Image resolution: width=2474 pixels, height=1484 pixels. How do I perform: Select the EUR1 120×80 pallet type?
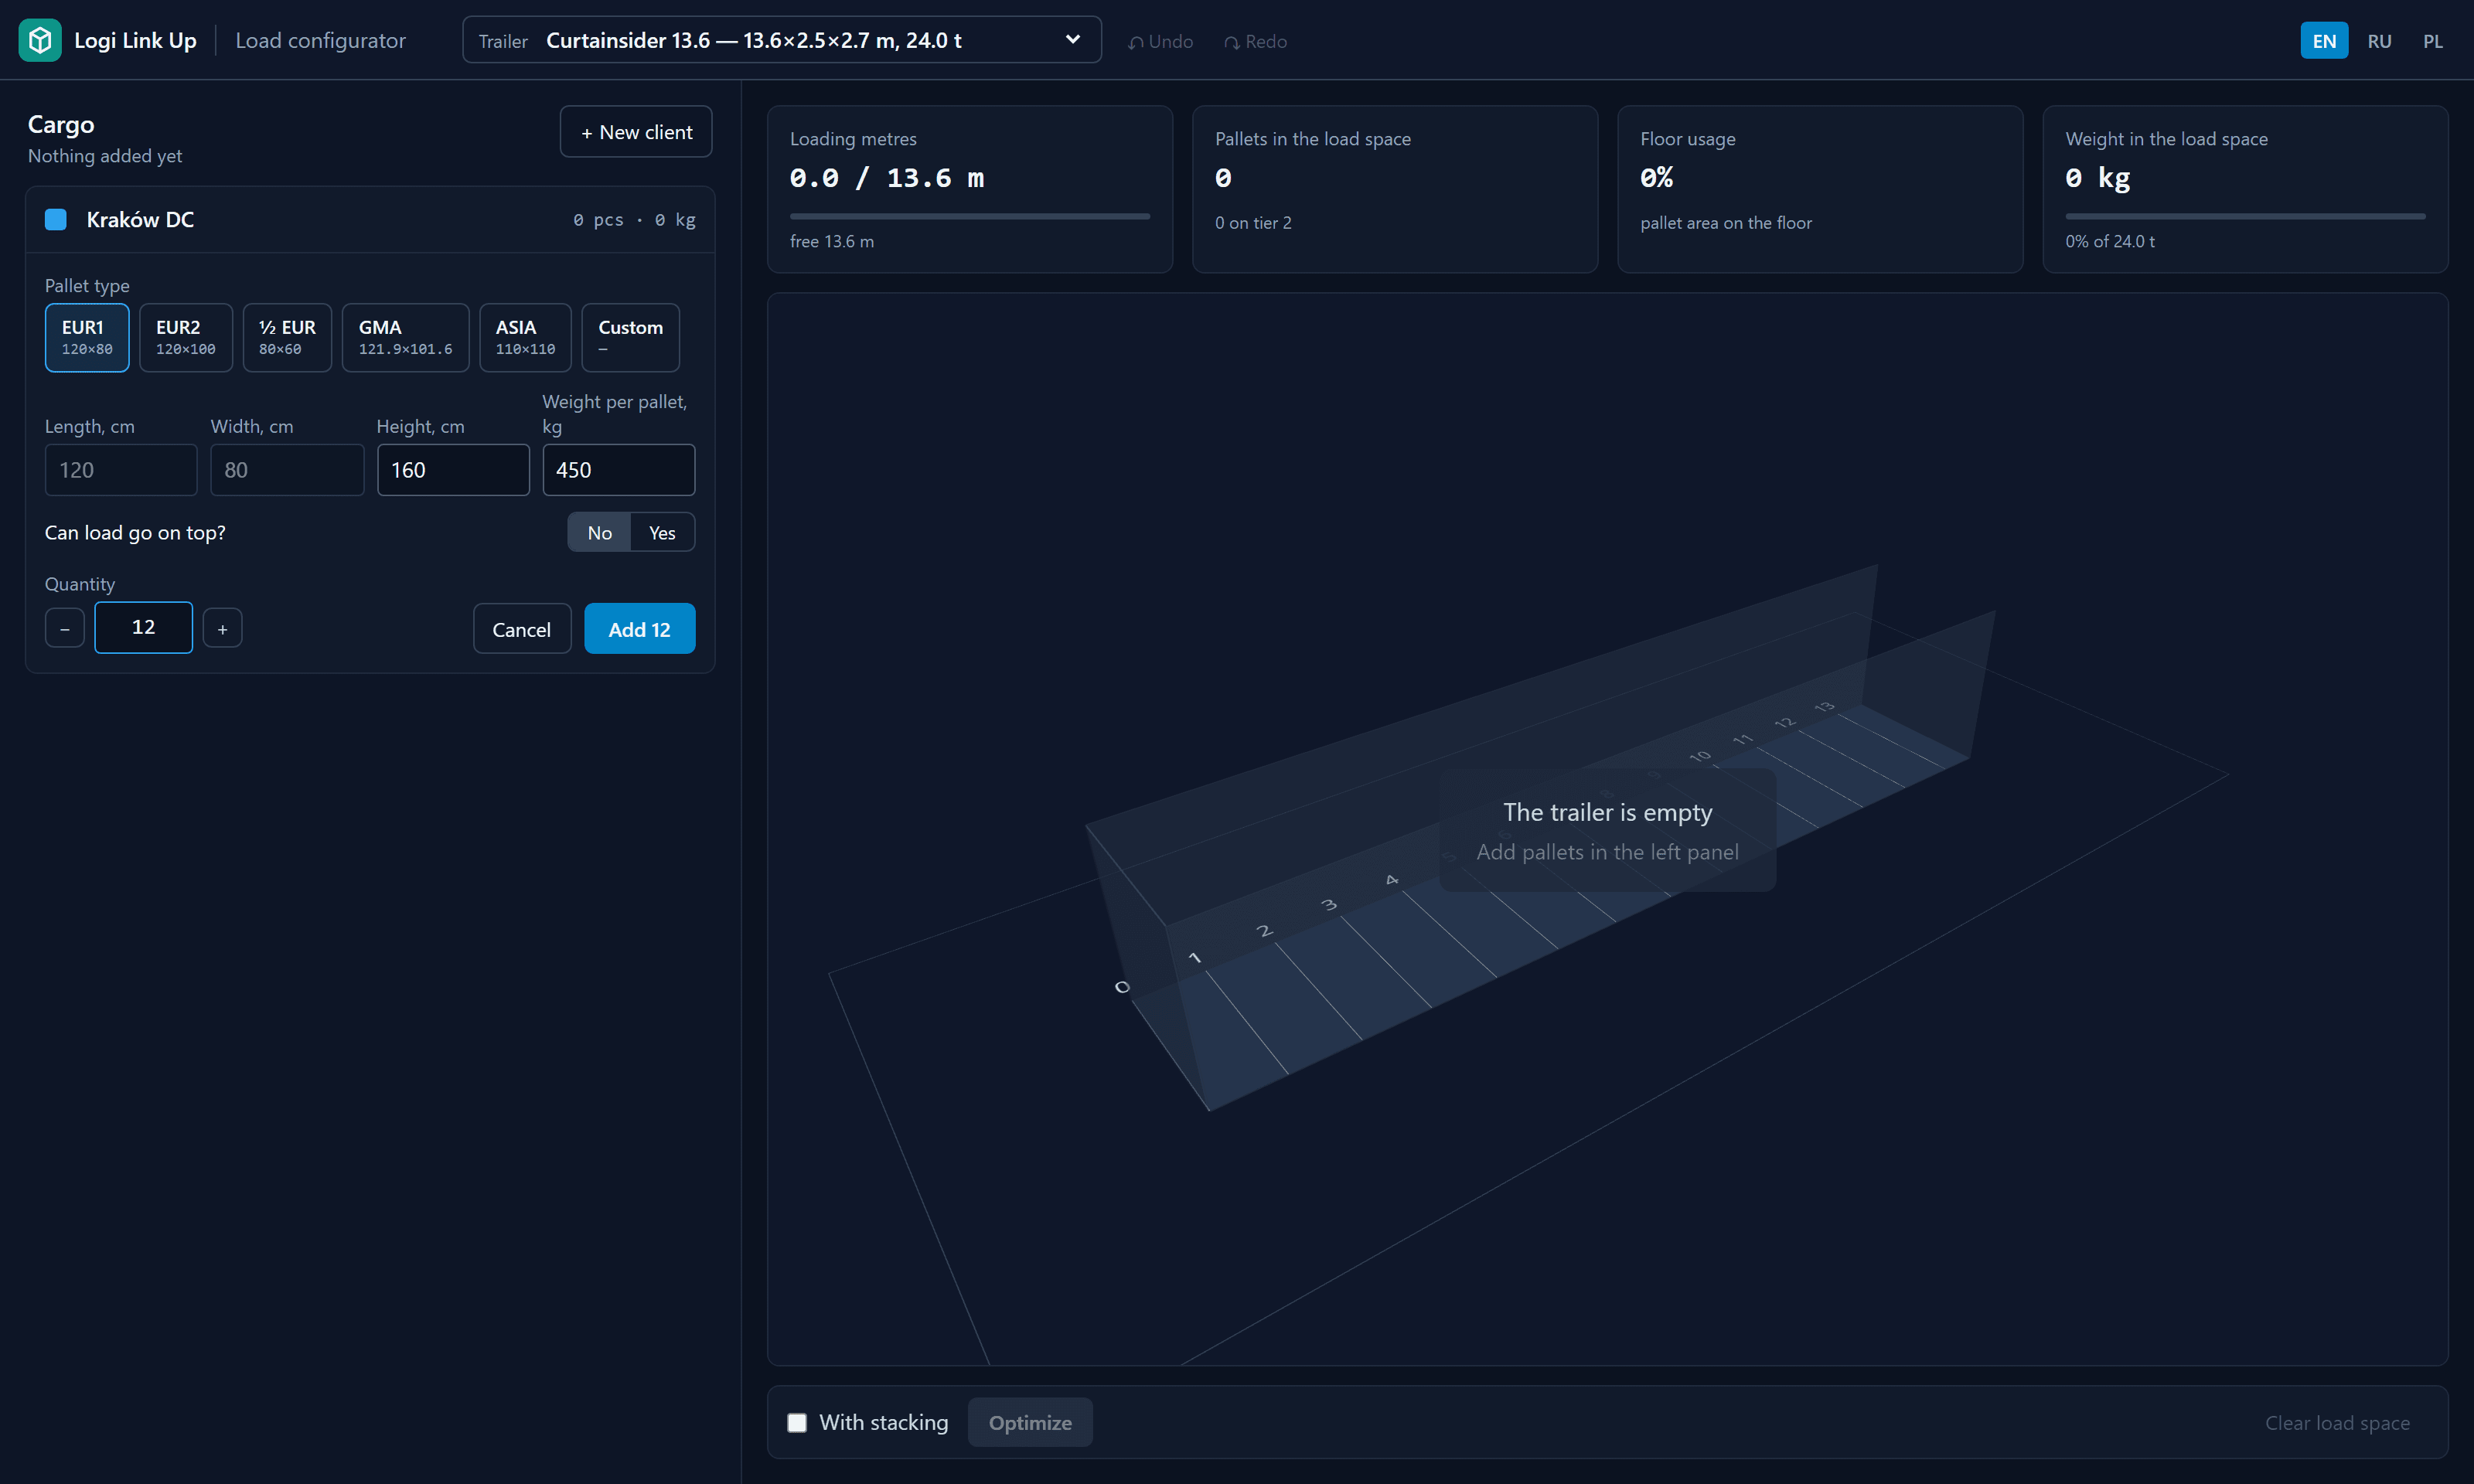[x=87, y=338]
